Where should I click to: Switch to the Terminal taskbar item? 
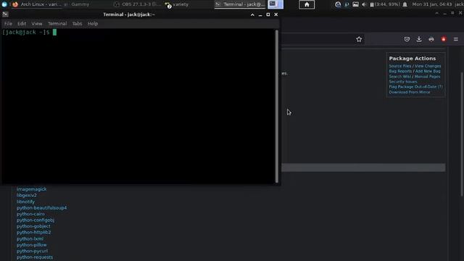click(240, 4)
